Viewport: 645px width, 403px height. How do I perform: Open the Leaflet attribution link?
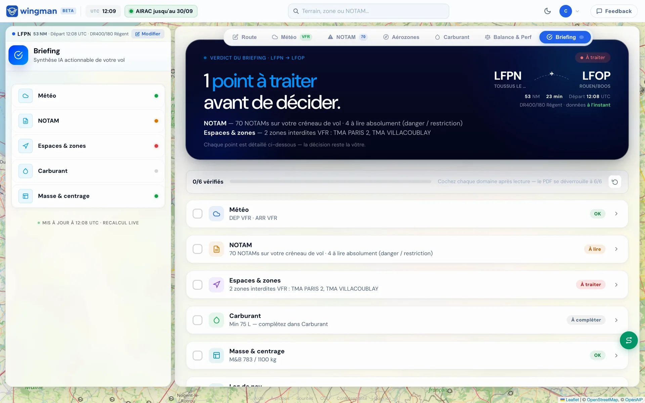570,400
